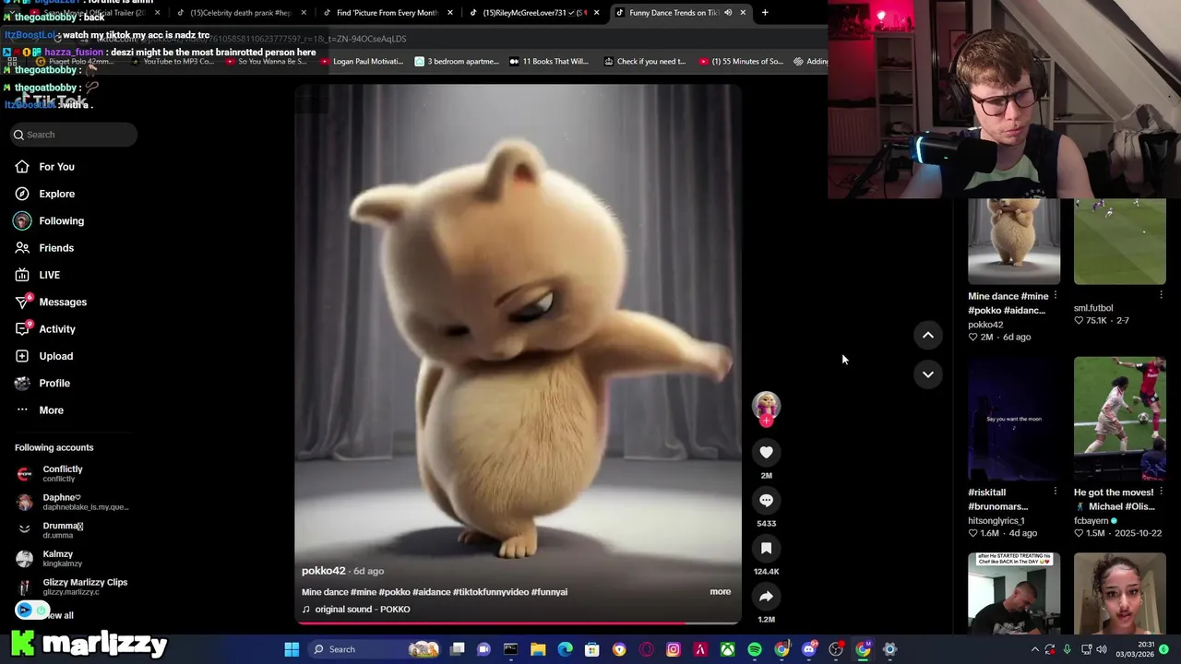The height and width of the screenshot is (664, 1181).
Task: Open the dancing hamster recommended thumbnail
Action: [1014, 241]
